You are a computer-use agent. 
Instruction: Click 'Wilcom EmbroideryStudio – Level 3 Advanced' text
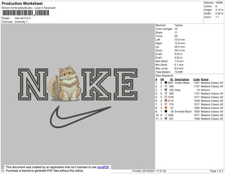pyautogui.click(x=28, y=8)
